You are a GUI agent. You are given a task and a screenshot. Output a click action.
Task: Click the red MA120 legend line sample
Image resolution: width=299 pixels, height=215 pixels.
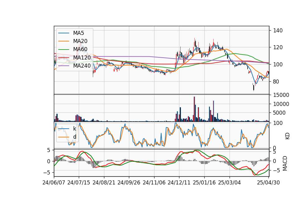64,58
